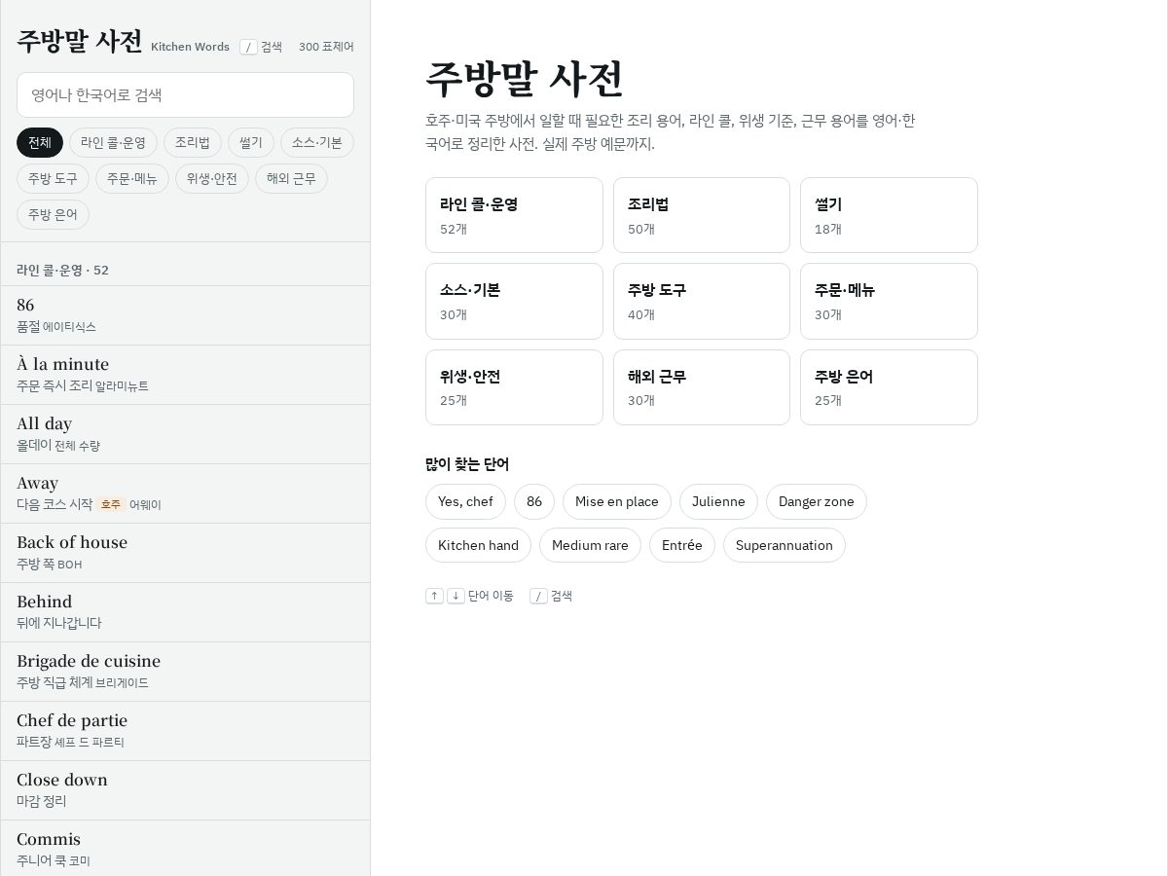Select the Danger zone popular word
The image size is (1168, 876).
click(817, 501)
